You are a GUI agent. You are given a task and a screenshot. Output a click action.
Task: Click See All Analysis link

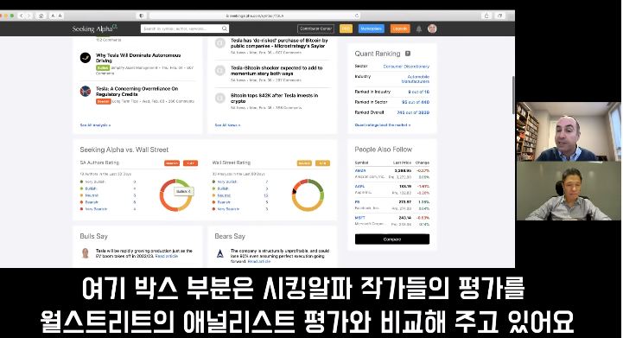95,125
